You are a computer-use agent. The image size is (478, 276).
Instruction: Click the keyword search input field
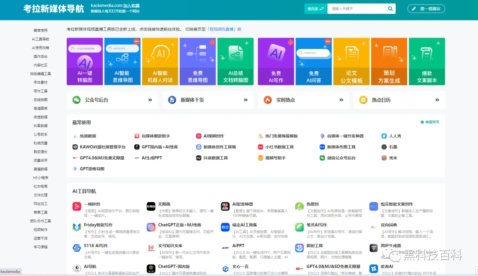(357, 8)
